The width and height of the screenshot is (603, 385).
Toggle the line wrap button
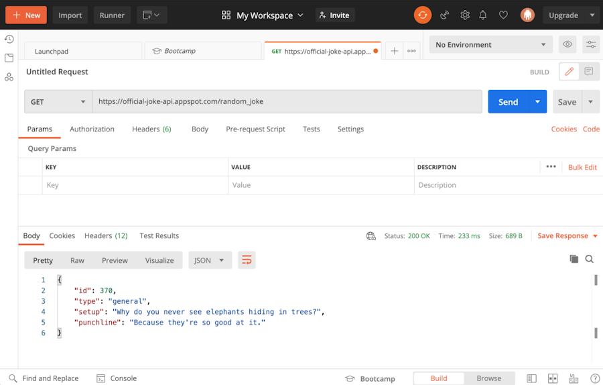[x=247, y=260]
